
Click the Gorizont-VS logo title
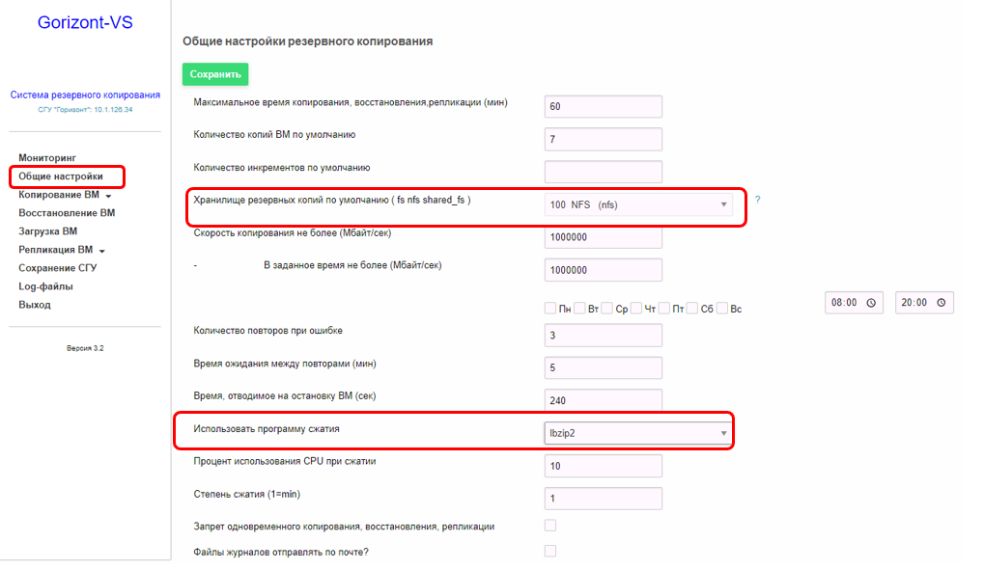coord(85,22)
